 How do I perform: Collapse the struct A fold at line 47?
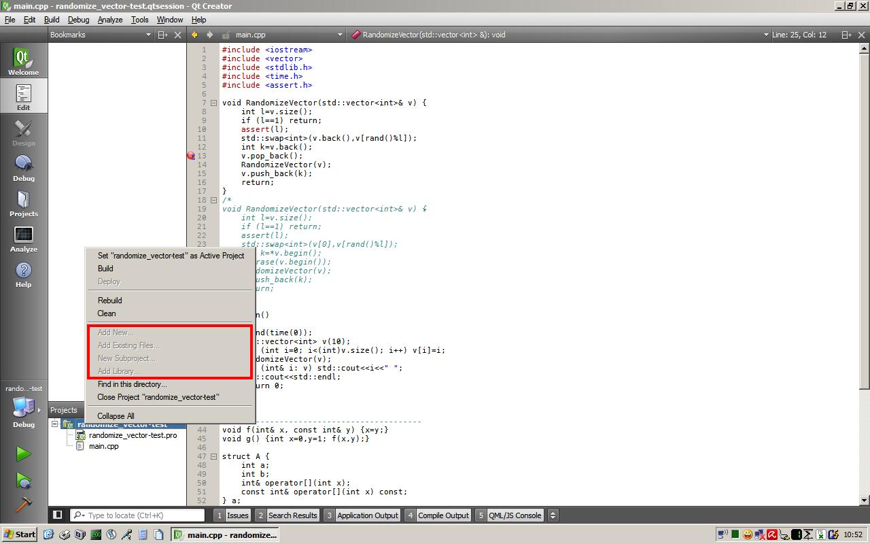coord(213,457)
